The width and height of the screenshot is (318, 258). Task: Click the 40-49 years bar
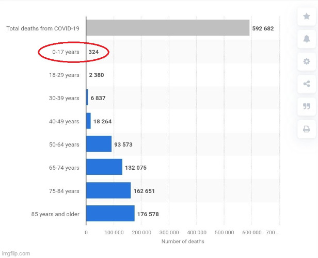(x=88, y=121)
